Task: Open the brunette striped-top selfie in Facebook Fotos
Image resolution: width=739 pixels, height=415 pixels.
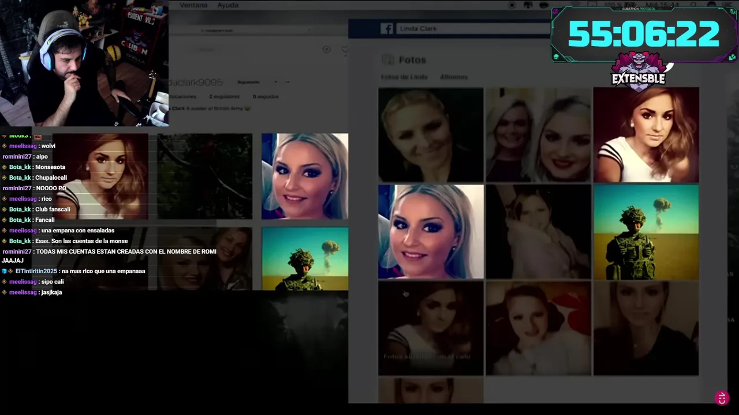Action: [x=646, y=135]
